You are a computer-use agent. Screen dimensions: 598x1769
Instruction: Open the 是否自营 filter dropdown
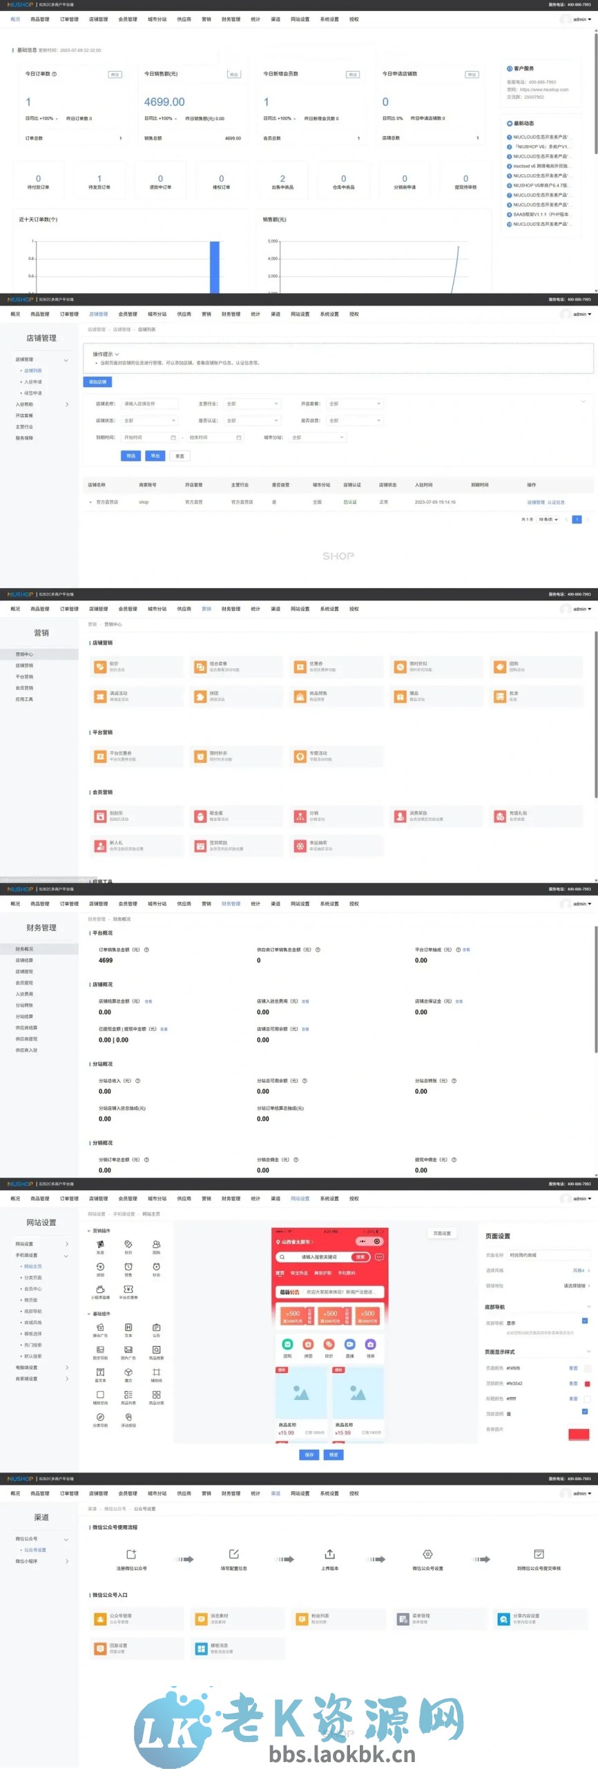355,420
